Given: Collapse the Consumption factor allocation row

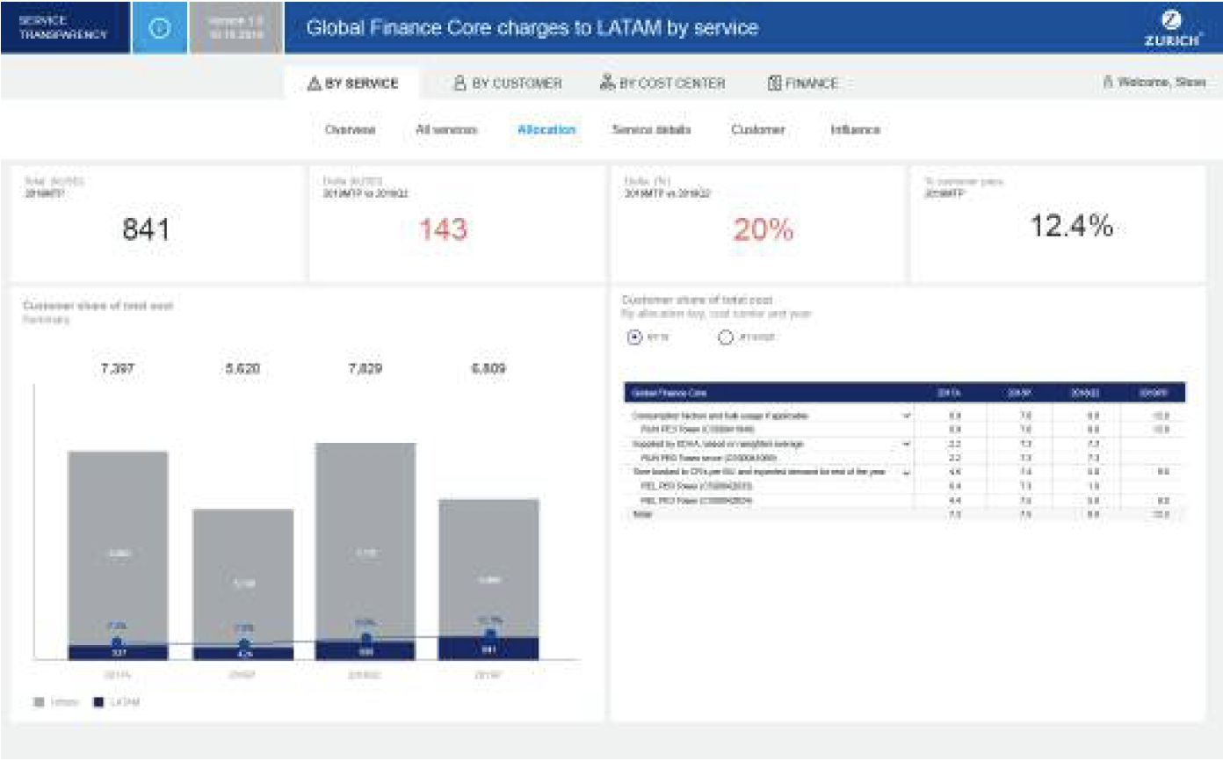Looking at the screenshot, I should 906,416.
